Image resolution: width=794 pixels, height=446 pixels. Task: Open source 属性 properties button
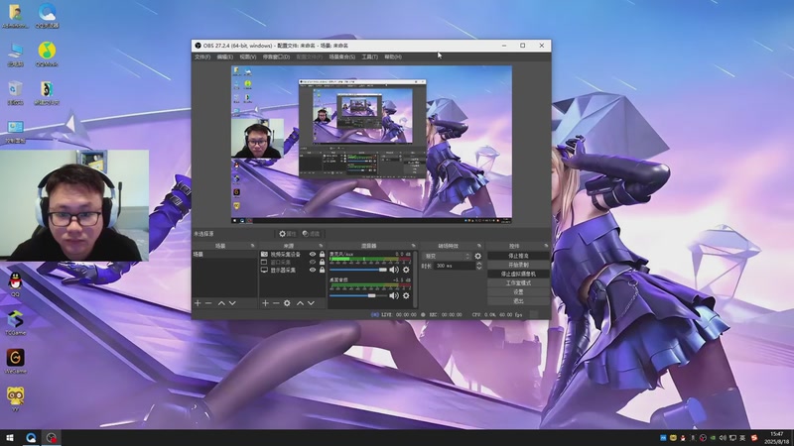pyautogui.click(x=287, y=234)
